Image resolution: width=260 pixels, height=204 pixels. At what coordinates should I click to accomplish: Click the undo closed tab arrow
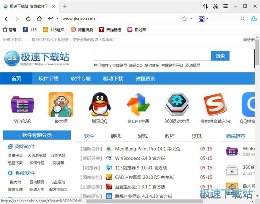[50, 19]
